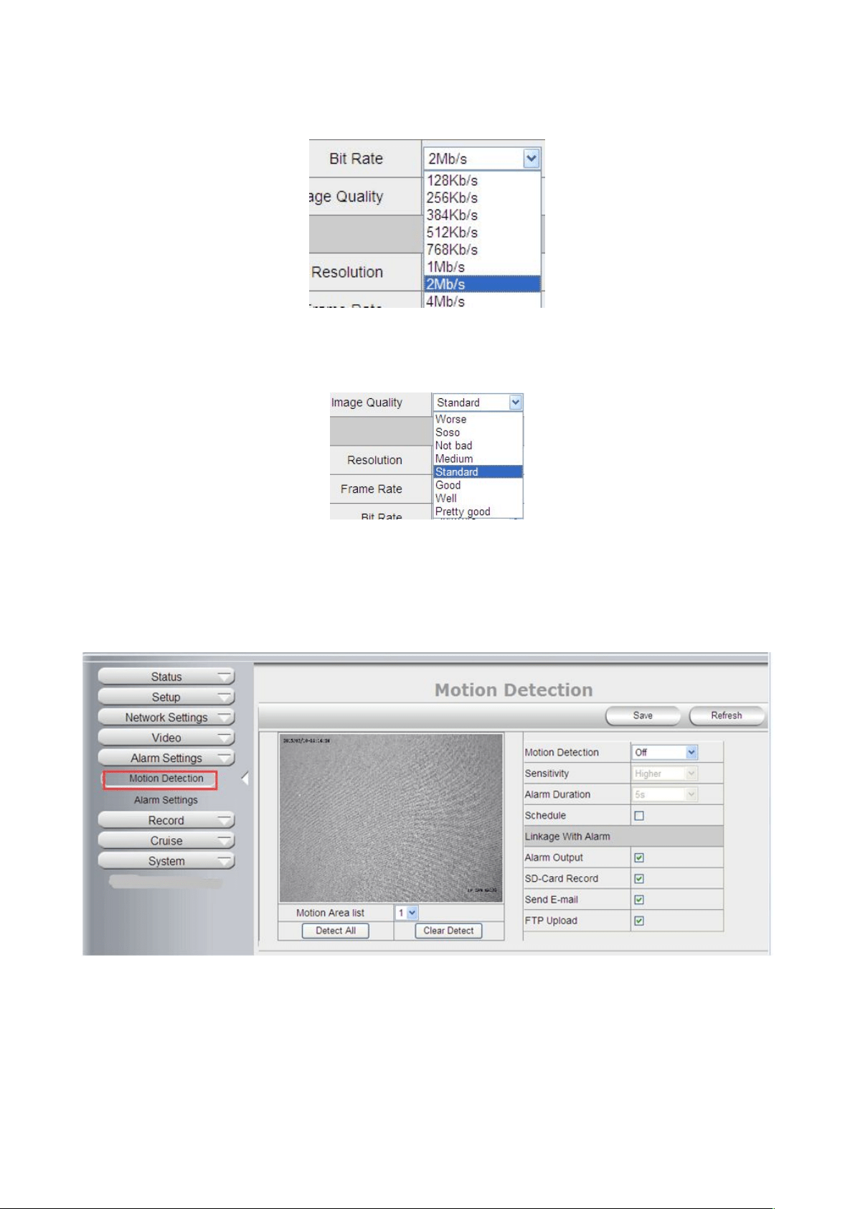Click the Save button

(643, 716)
